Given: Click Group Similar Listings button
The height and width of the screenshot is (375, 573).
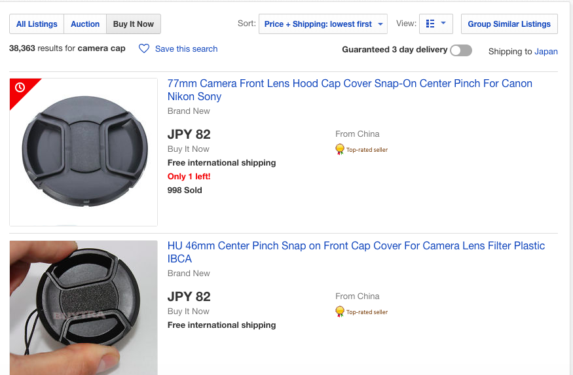Looking at the screenshot, I should (509, 24).
